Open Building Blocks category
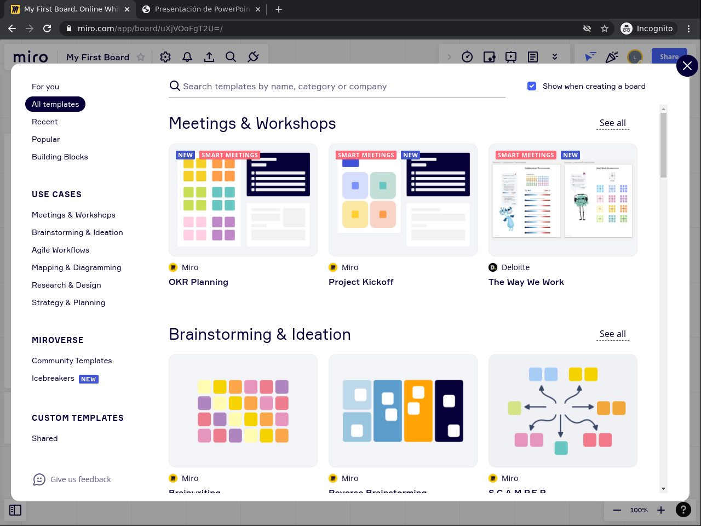The image size is (701, 526). [x=60, y=157]
